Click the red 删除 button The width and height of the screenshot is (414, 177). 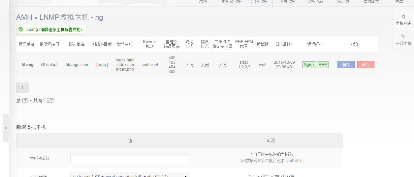point(366,65)
